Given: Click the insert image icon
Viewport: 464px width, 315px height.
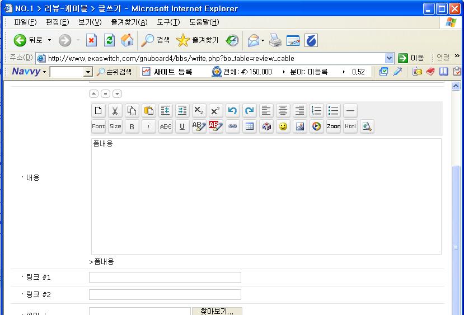Looking at the screenshot, I should (x=300, y=126).
